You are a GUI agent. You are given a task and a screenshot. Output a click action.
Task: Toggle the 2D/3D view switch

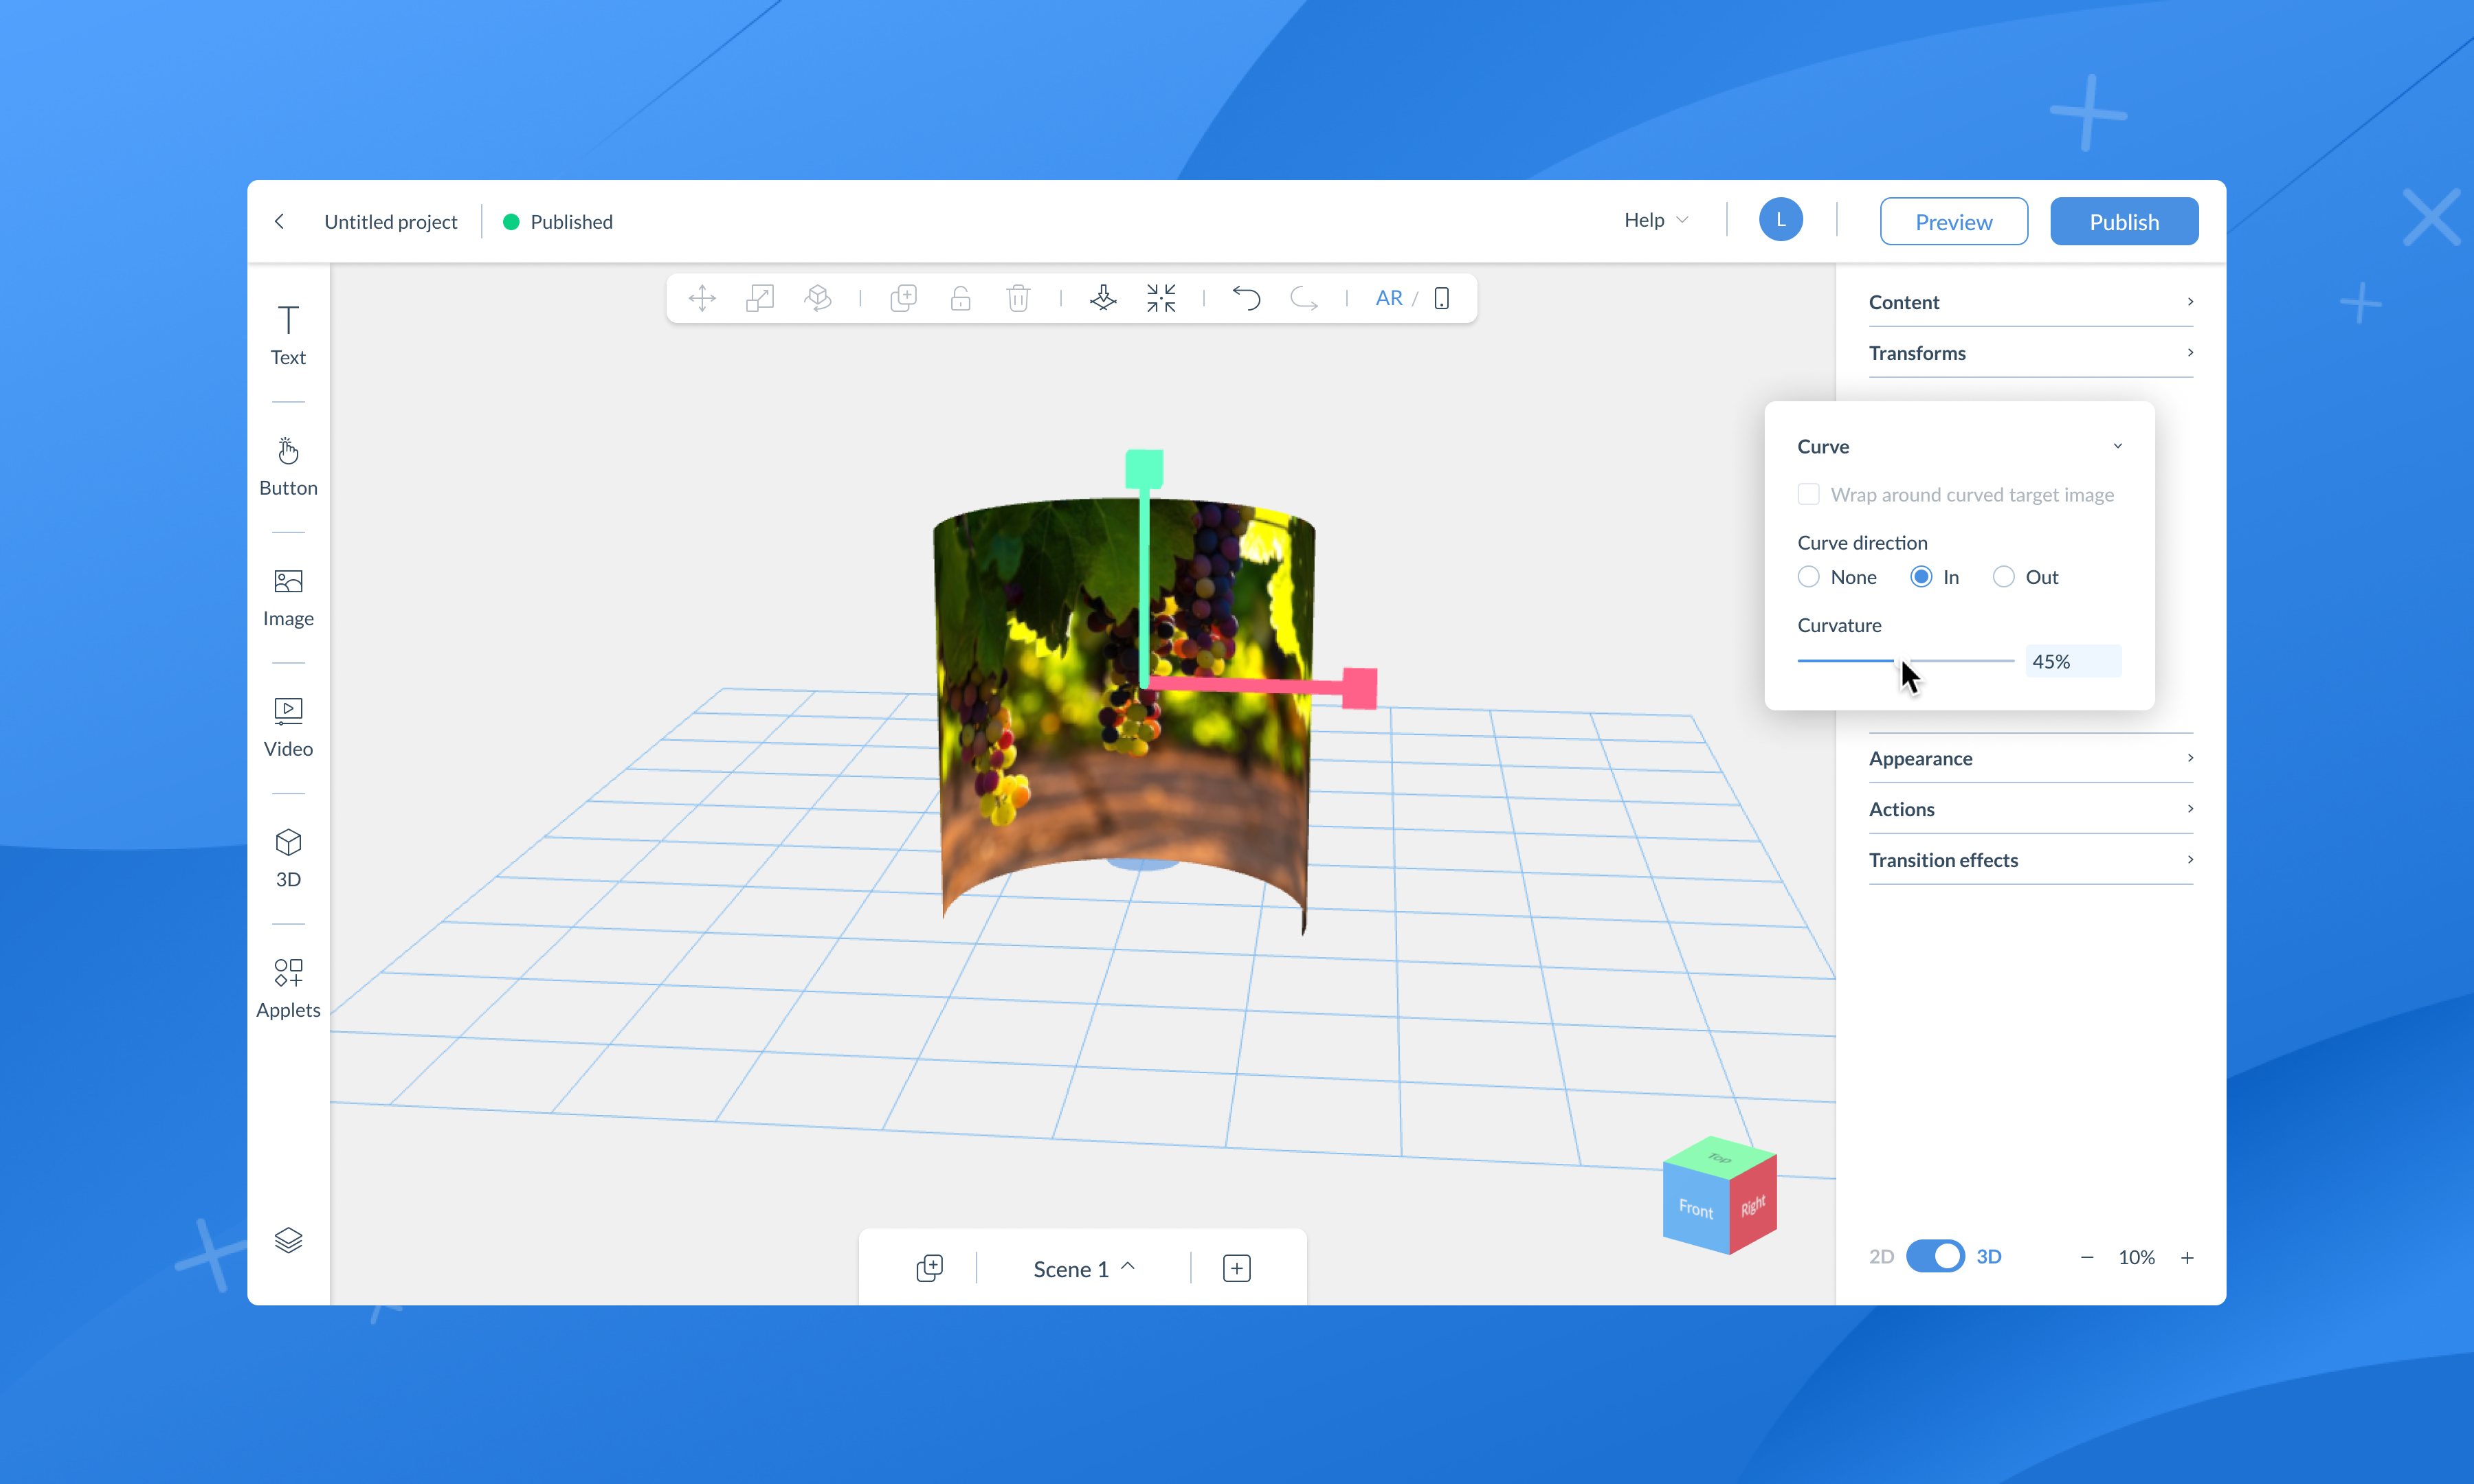click(x=1935, y=1256)
